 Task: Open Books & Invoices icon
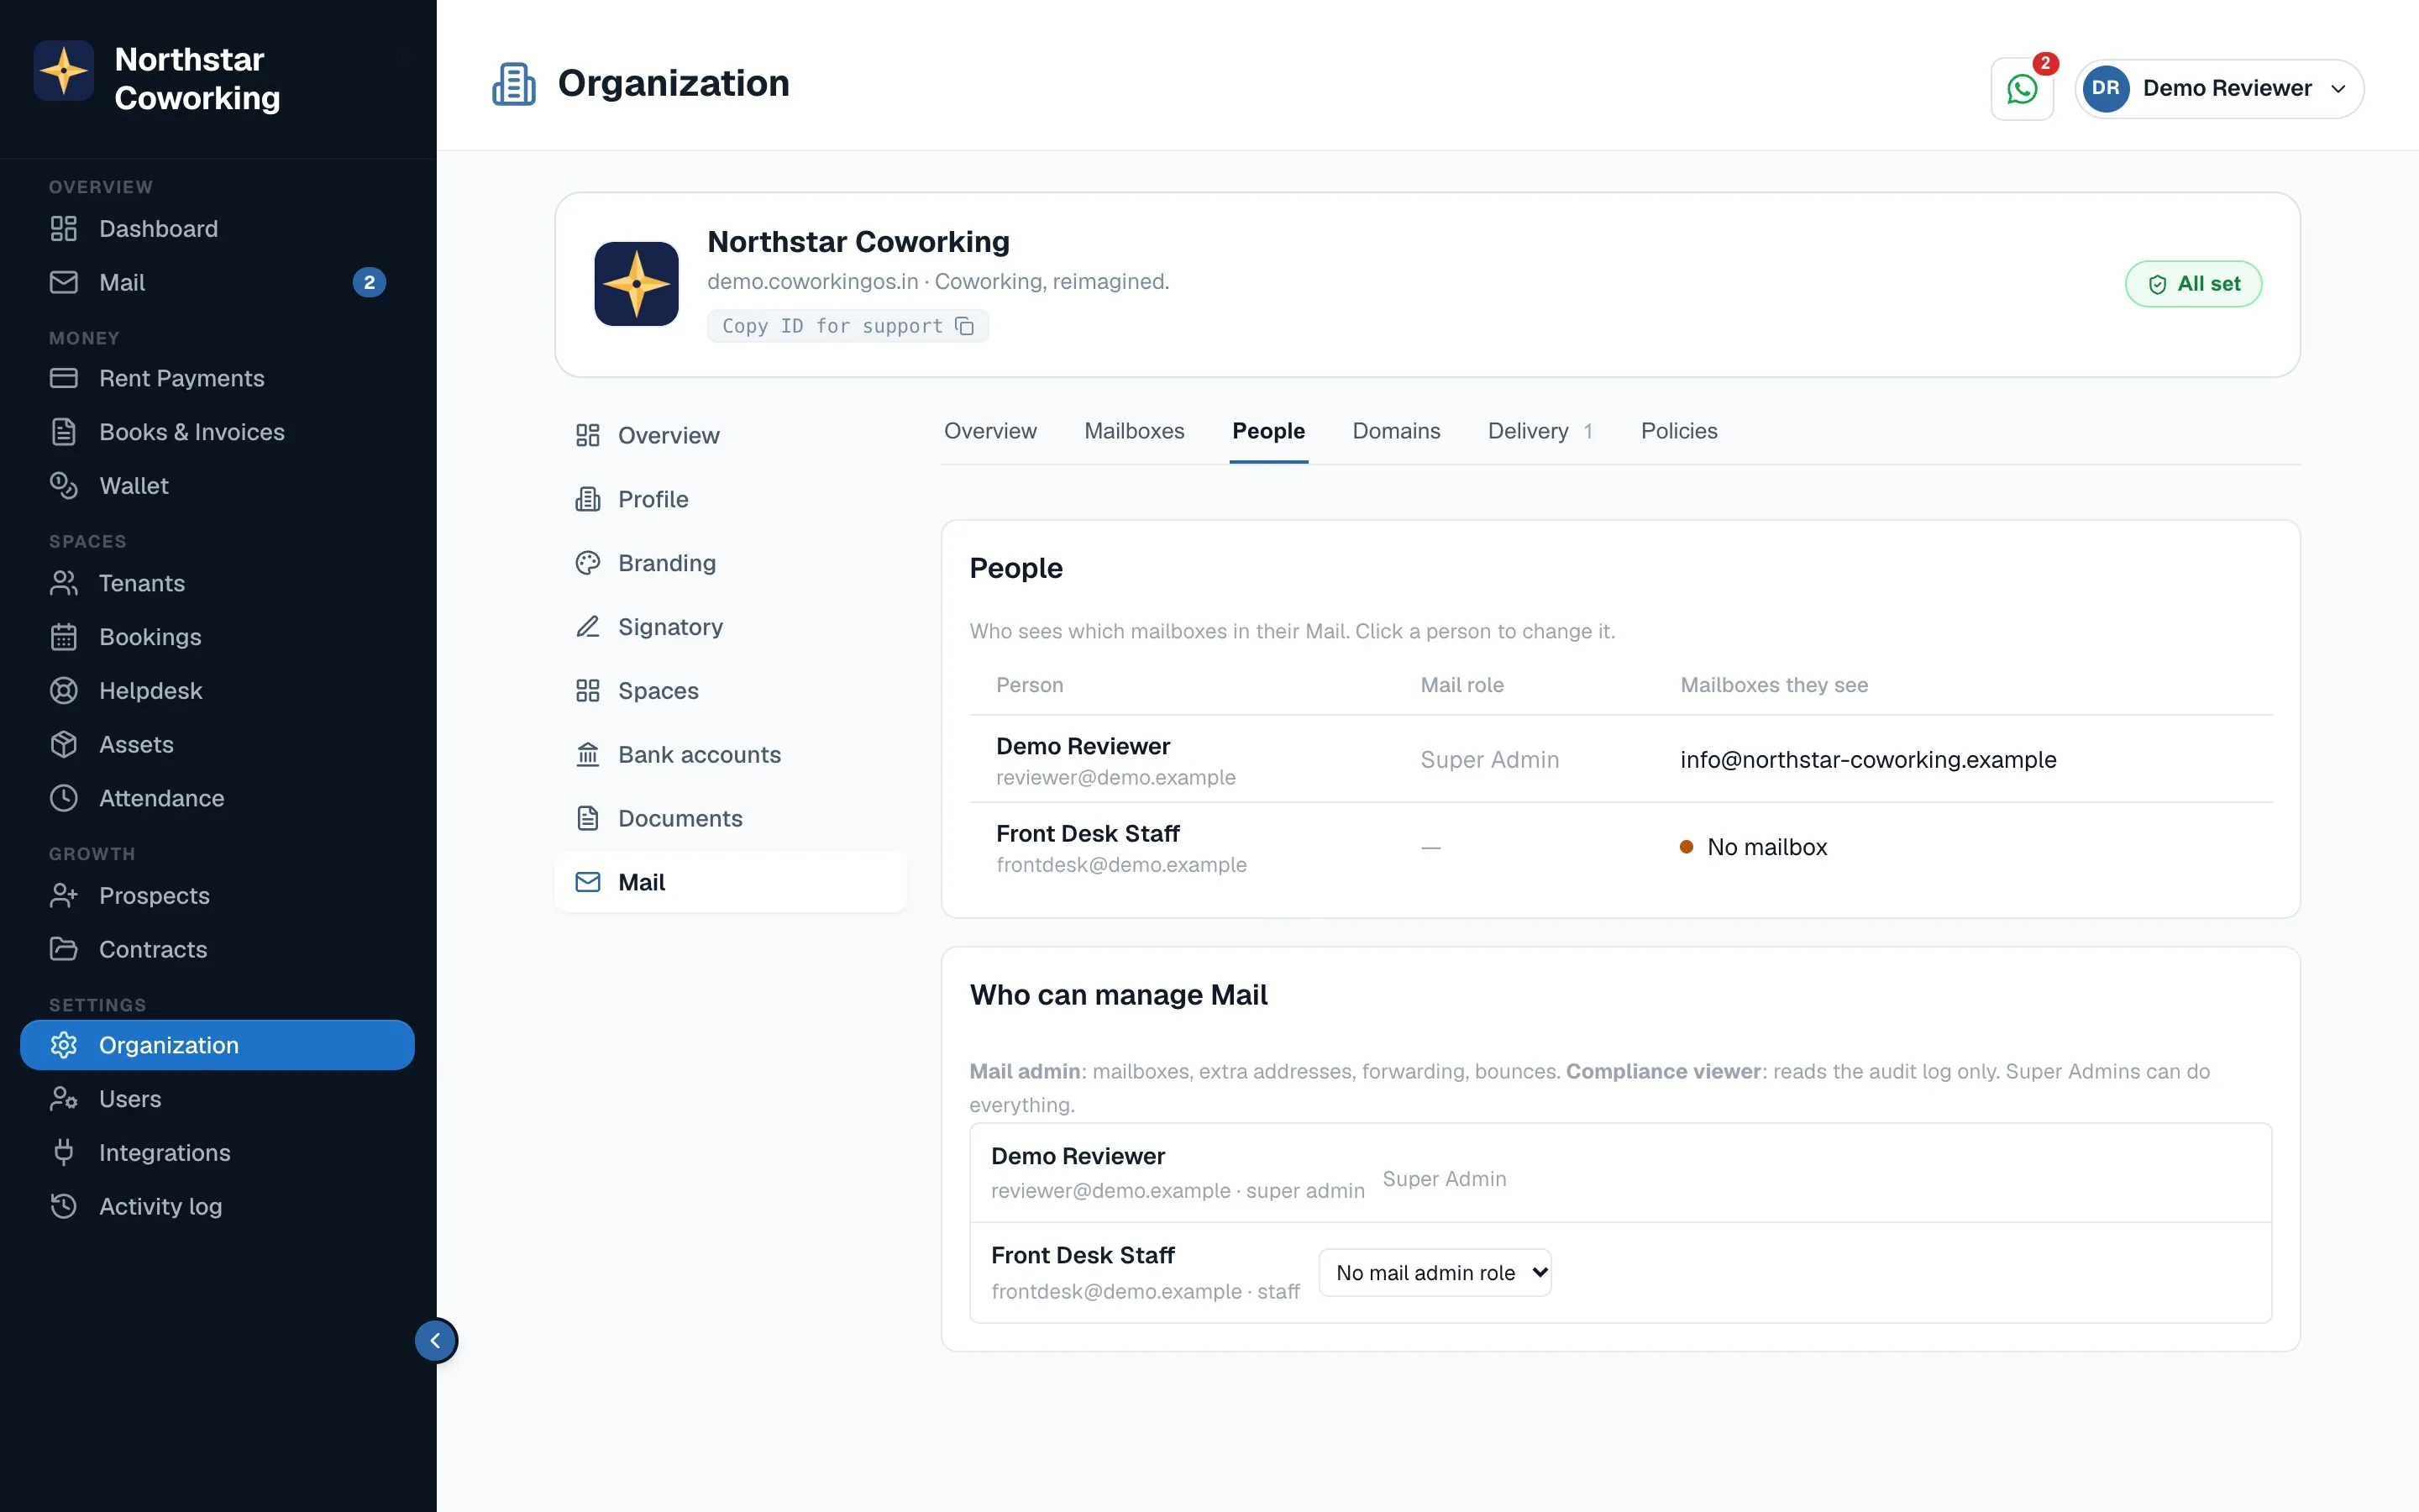pos(64,432)
